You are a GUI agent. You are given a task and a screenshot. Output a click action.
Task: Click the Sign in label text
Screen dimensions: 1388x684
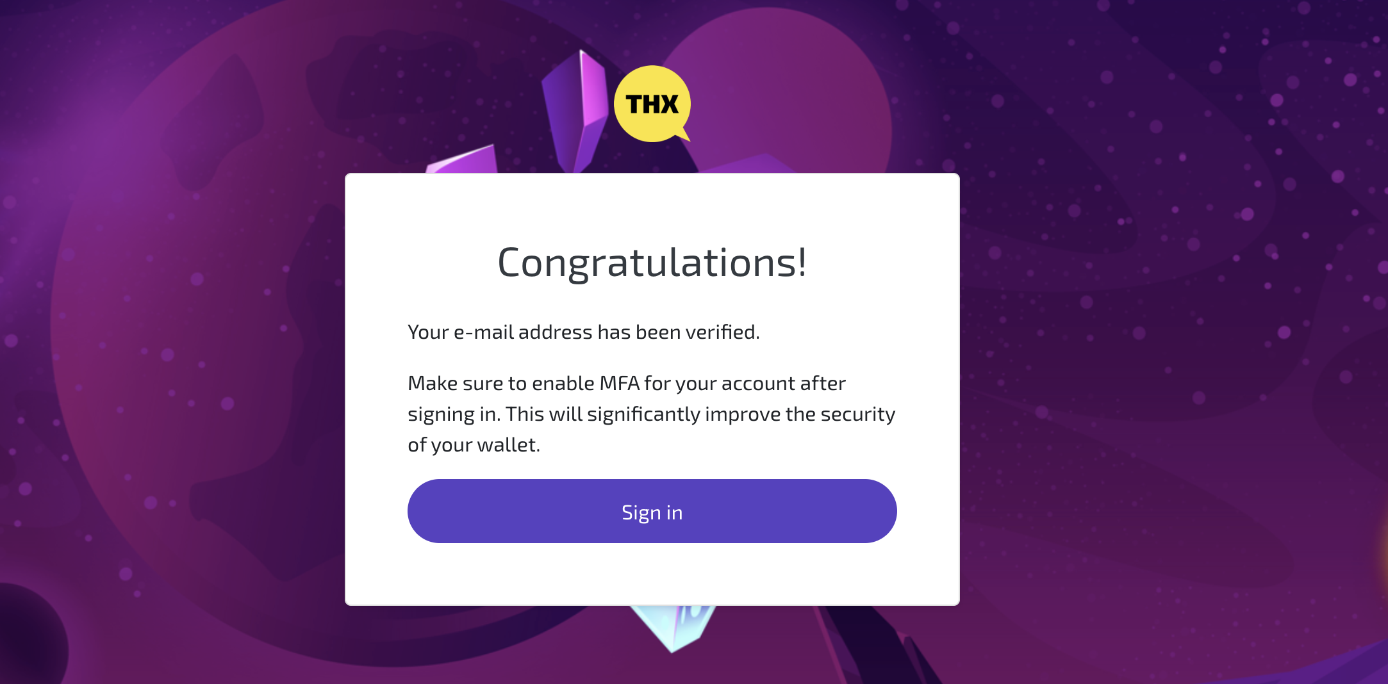point(652,512)
